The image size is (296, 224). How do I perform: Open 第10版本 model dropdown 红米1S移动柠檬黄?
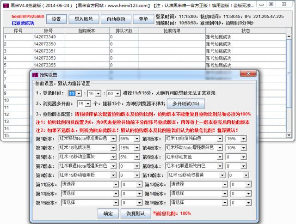(196, 176)
